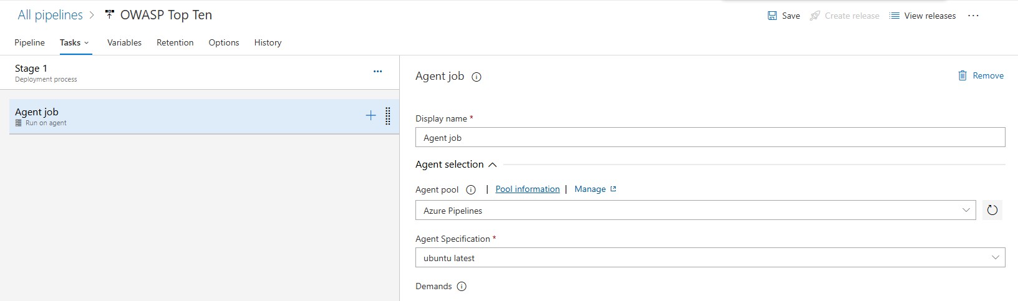Image resolution: width=1018 pixels, height=301 pixels.
Task: View the History tab
Action: [268, 42]
